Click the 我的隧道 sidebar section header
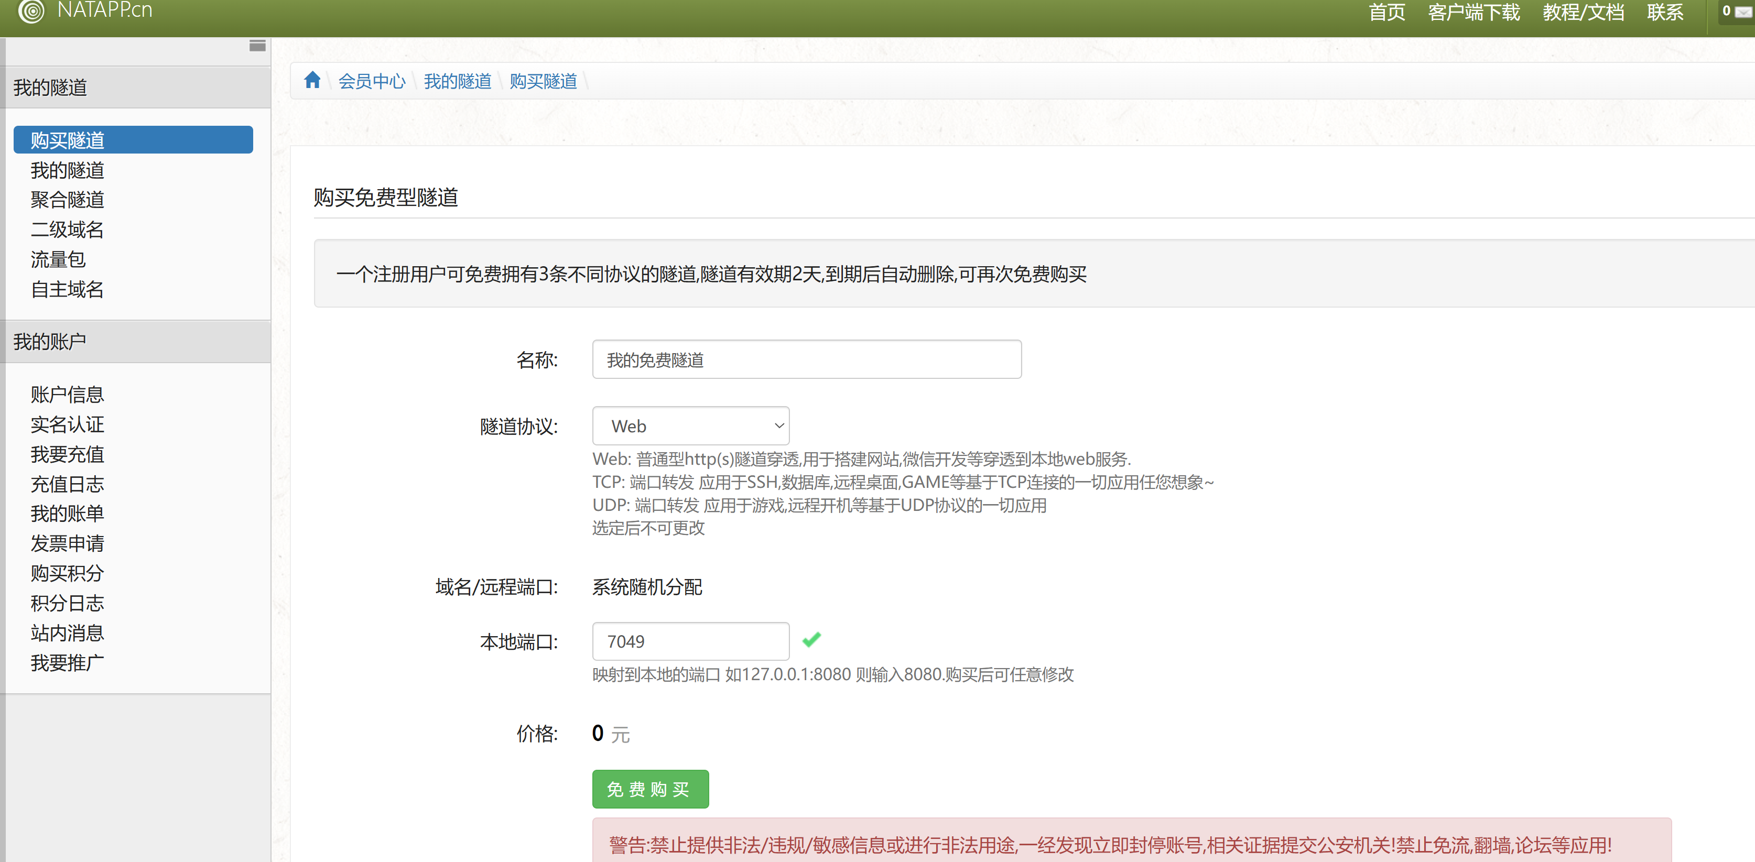The width and height of the screenshot is (1755, 862). click(x=136, y=87)
